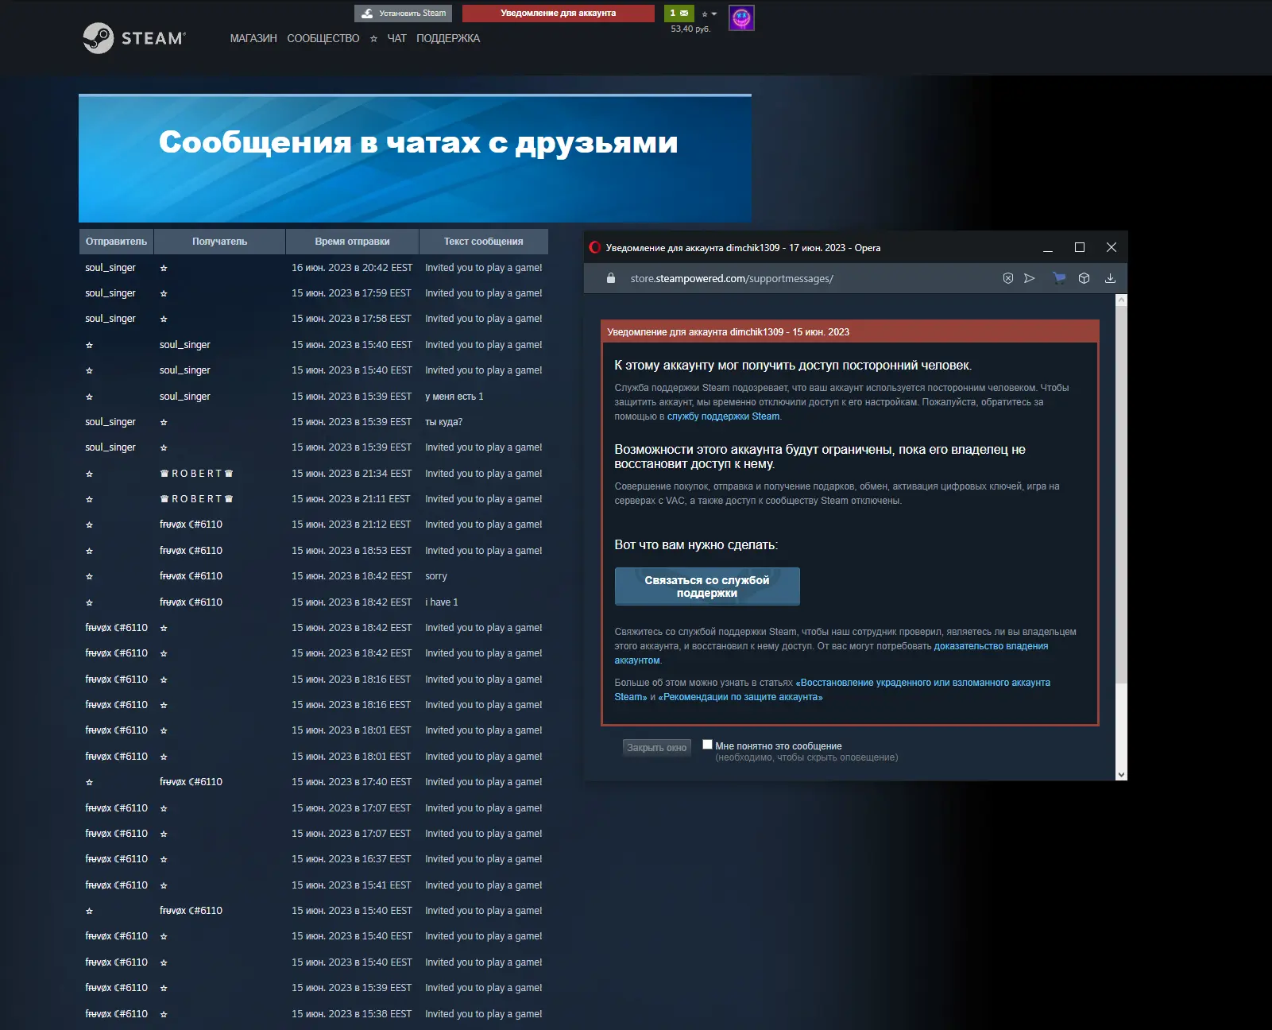Click the Steam logo in header
The width and height of the screenshot is (1272, 1030).
click(x=133, y=38)
